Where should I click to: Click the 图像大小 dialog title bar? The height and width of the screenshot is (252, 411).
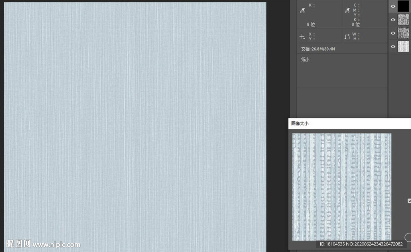click(349, 123)
